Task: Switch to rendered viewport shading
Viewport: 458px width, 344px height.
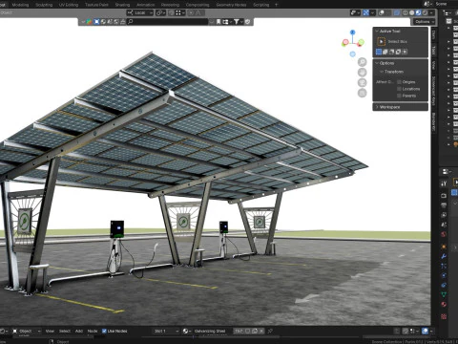Action: tap(425, 12)
